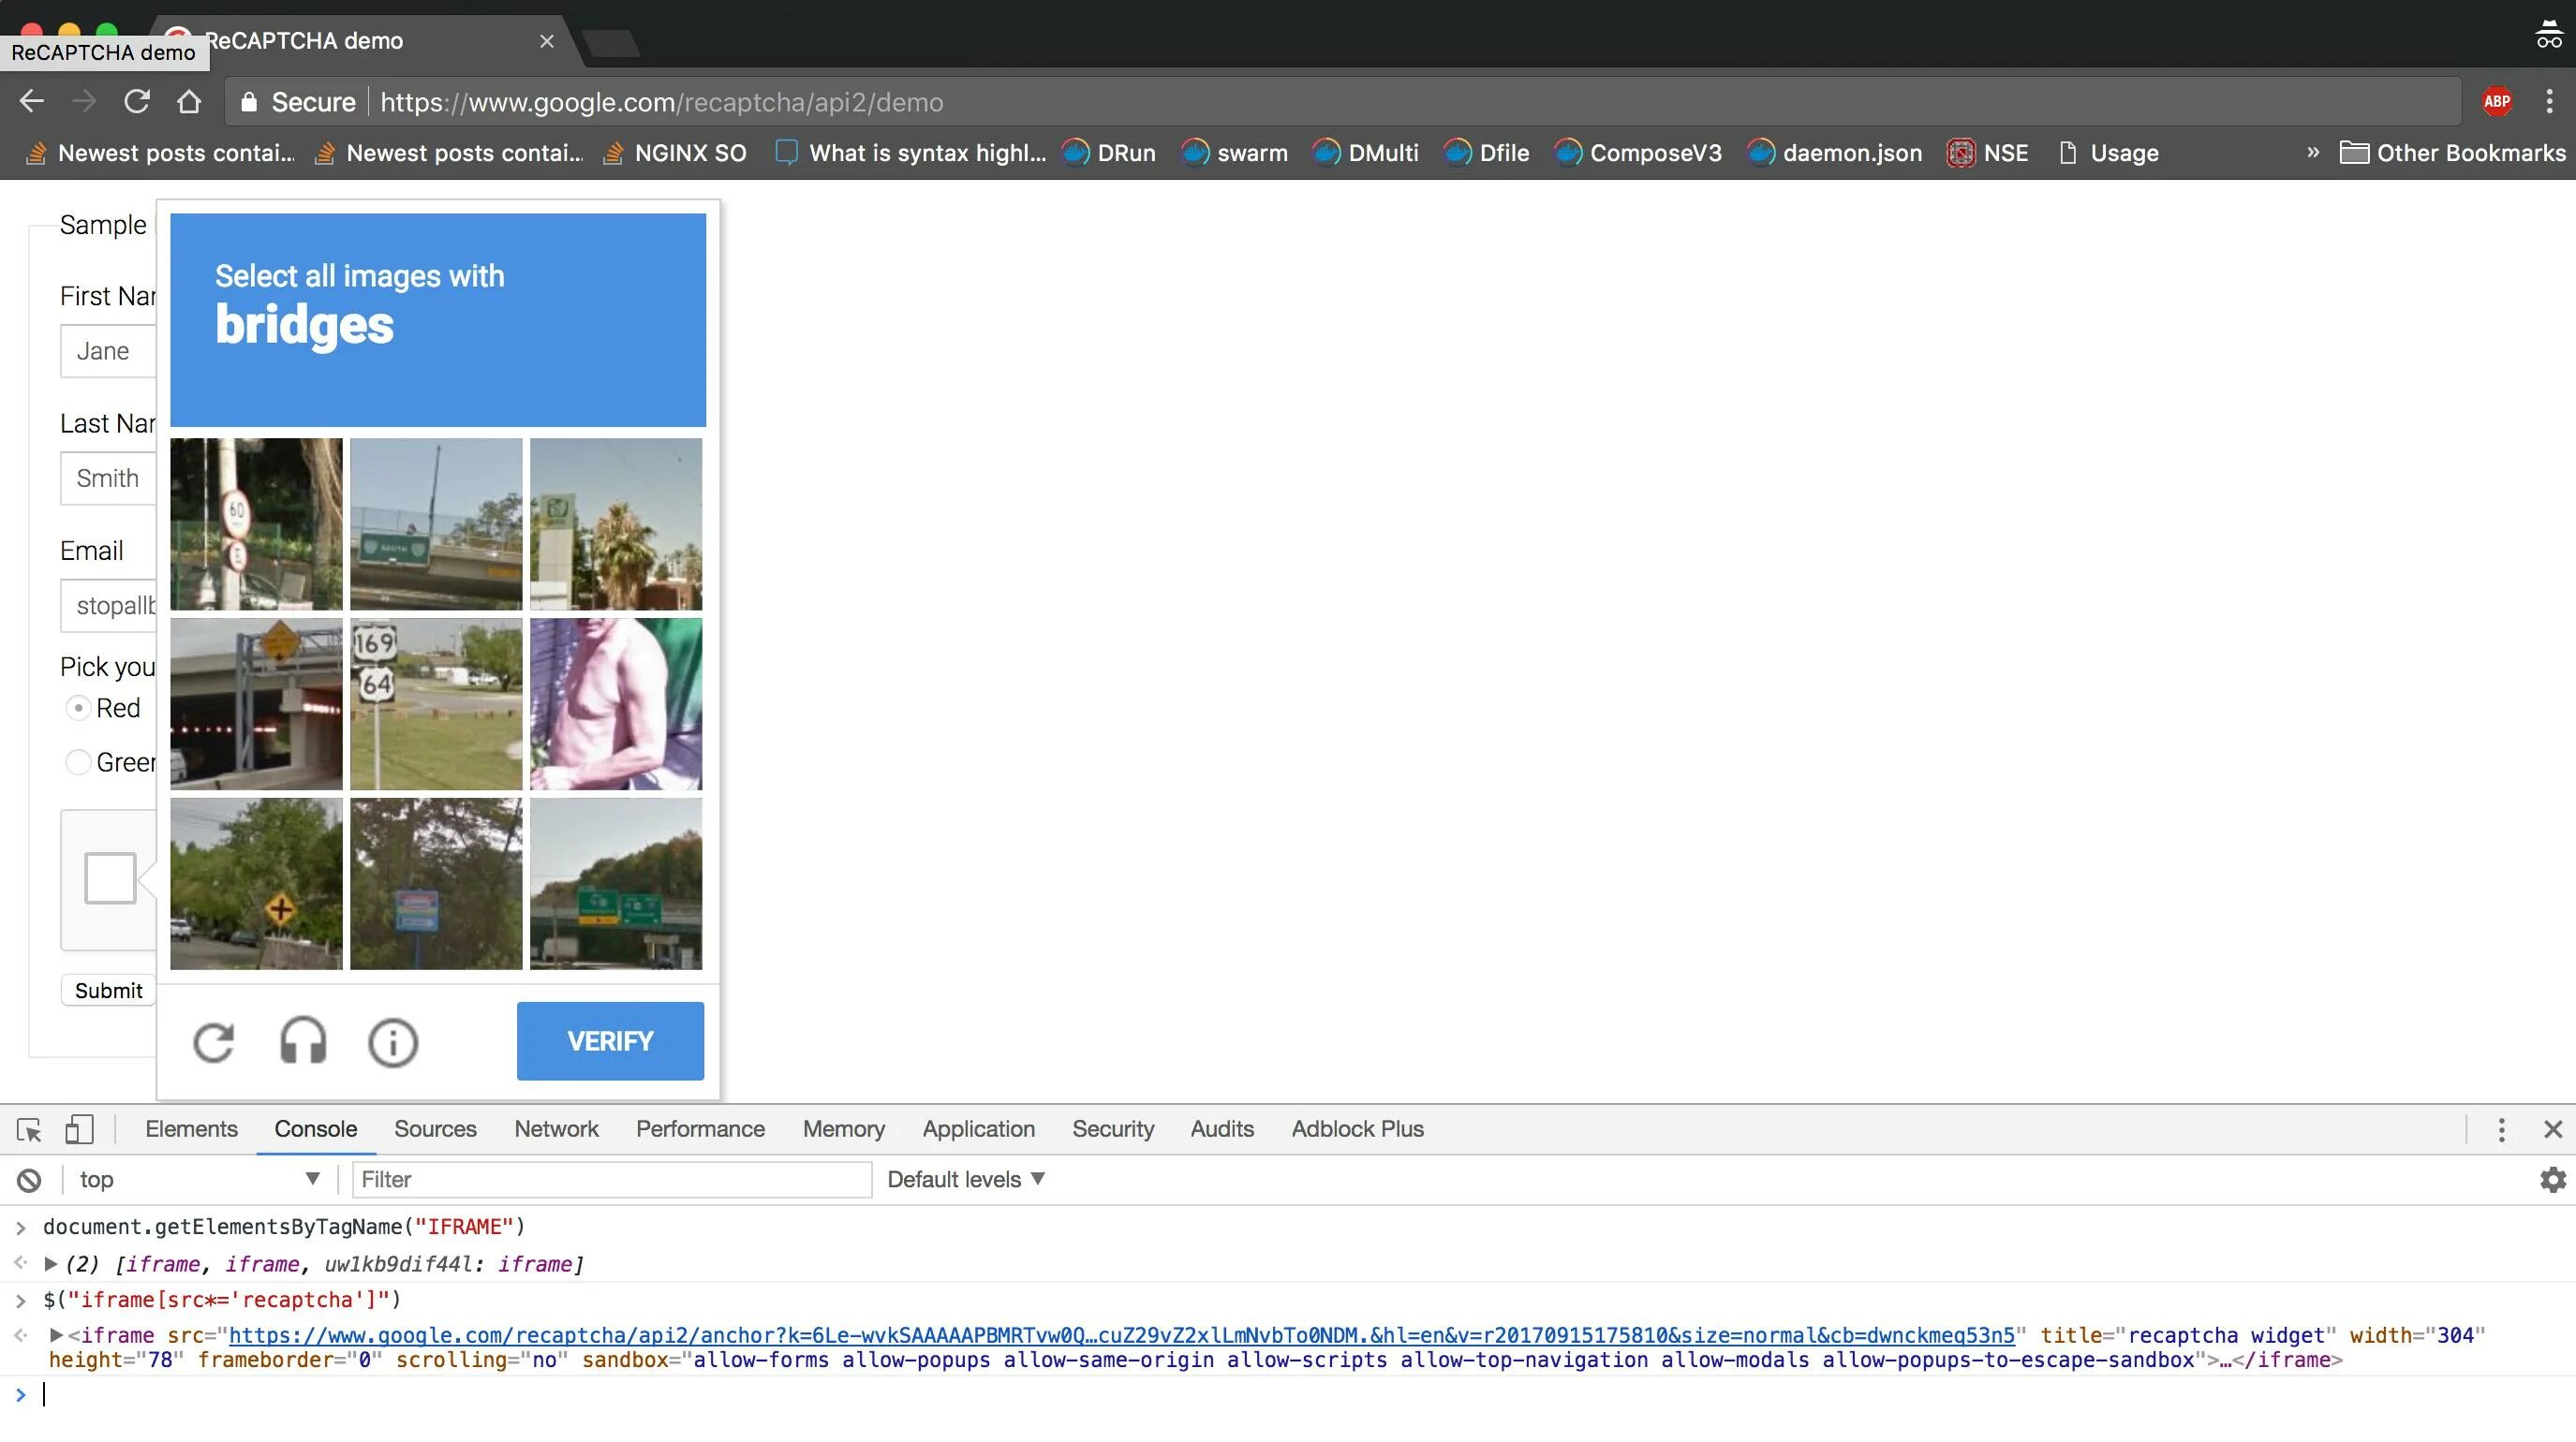Click the Filter input field in DevTools
The width and height of the screenshot is (2576, 1442).
[x=609, y=1178]
